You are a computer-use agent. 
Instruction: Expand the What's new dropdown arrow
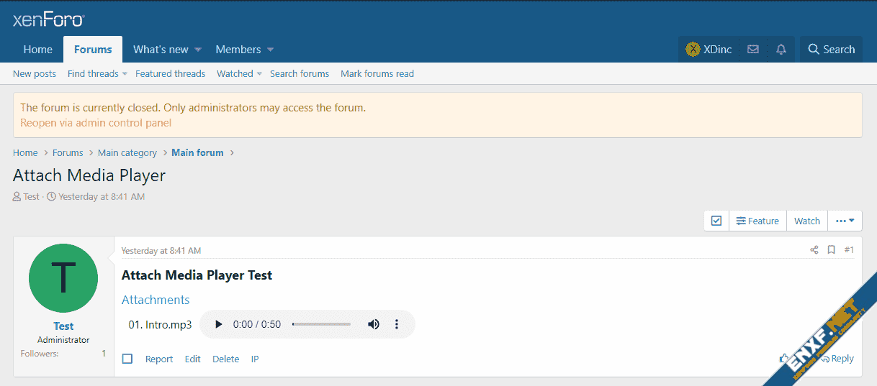click(198, 50)
